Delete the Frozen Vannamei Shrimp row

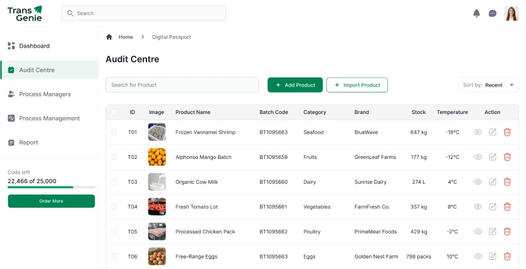[507, 132]
